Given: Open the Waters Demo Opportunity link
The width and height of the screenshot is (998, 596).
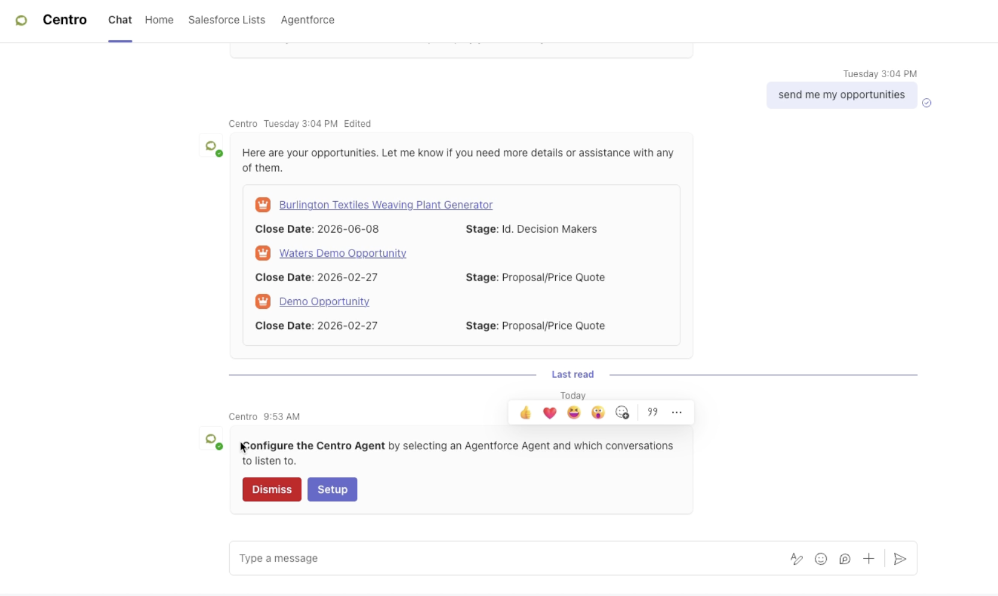Looking at the screenshot, I should point(343,253).
